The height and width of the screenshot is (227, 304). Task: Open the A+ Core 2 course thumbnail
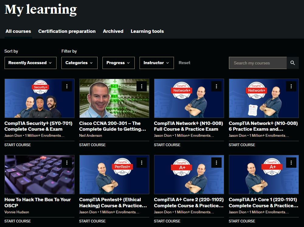click(x=189, y=174)
